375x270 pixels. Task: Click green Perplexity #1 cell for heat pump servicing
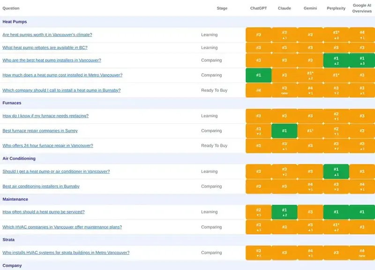click(336, 212)
